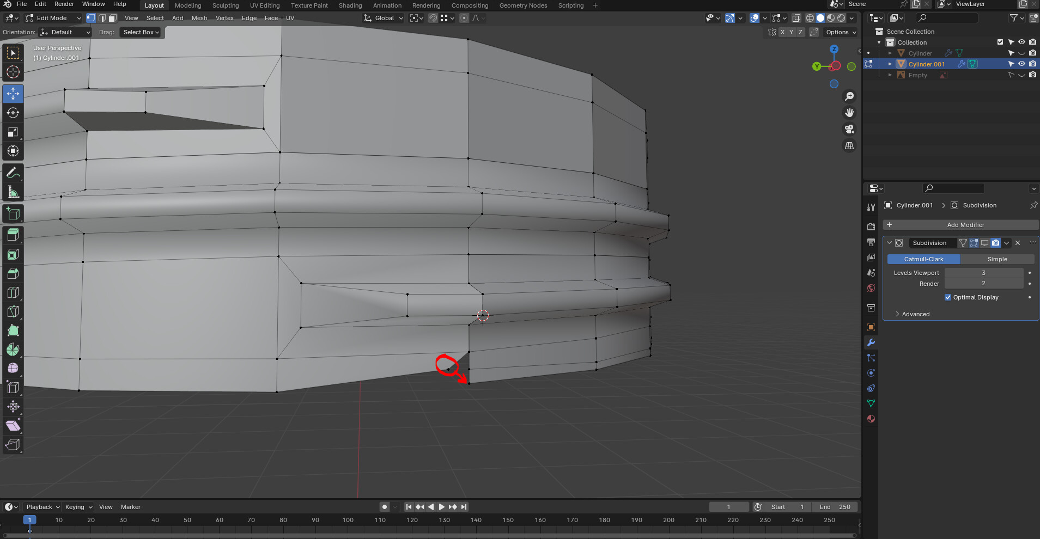This screenshot has height=539, width=1040.
Task: Select the Rotate tool
Action: 13,113
